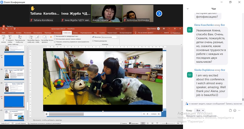Select slide 39 thumbnail
The height and width of the screenshot is (129, 244).
pyautogui.click(x=14, y=88)
